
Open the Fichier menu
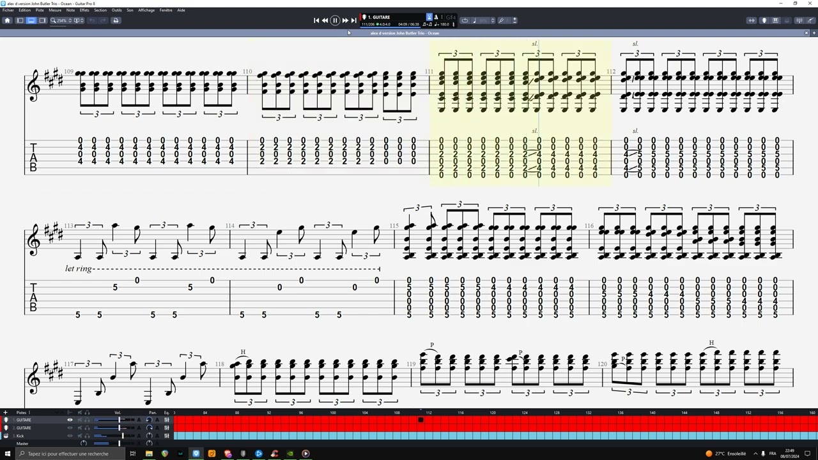click(8, 10)
